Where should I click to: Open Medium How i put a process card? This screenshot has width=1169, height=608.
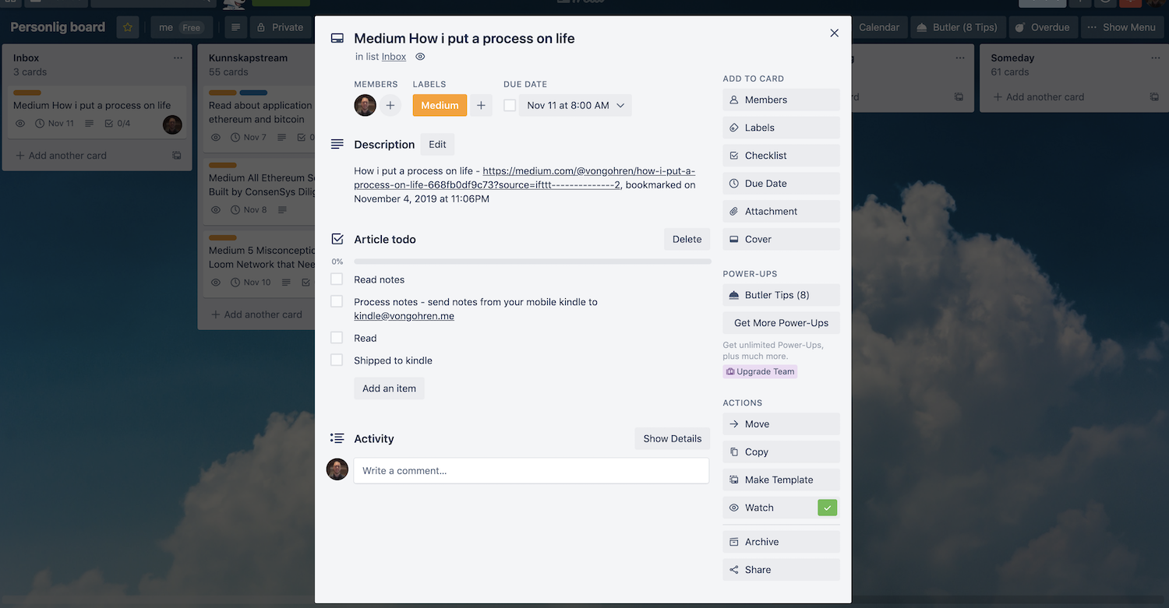97,113
